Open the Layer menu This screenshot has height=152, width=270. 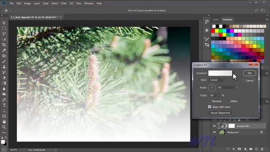[x=37, y=3]
